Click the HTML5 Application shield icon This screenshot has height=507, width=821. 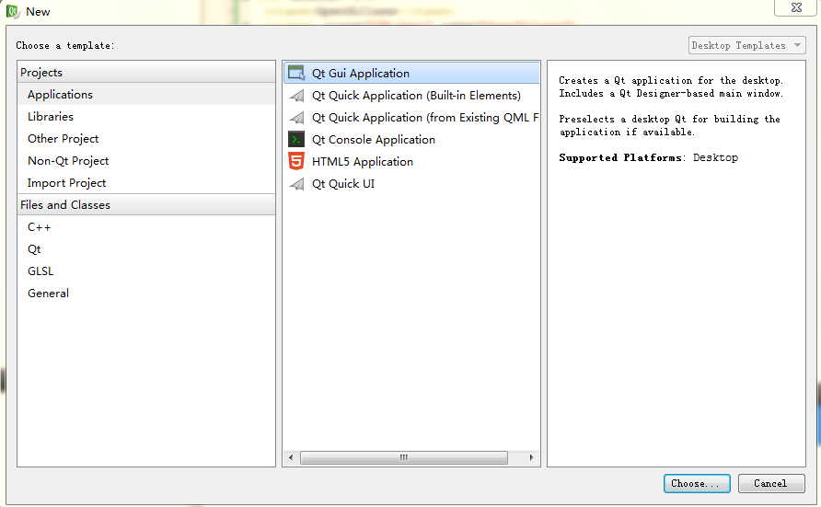coord(296,161)
